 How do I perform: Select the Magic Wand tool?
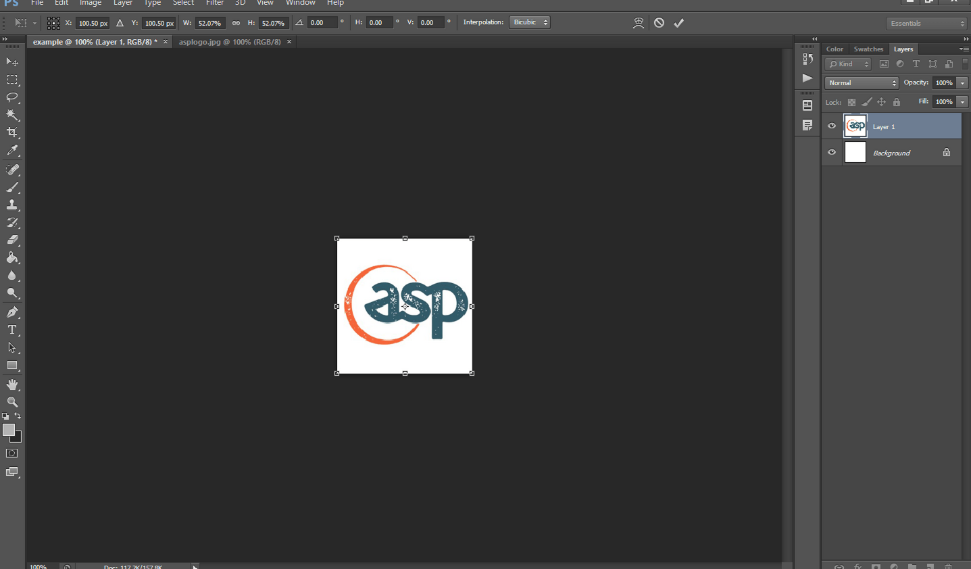tap(12, 115)
